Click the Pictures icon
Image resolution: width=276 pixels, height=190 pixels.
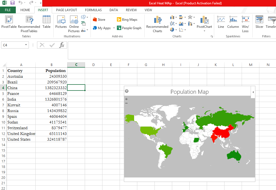pos(61,20)
